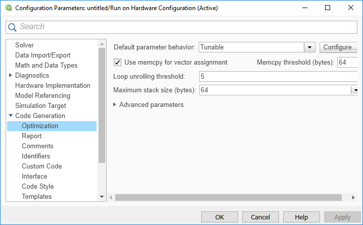The image size is (363, 225).
Task: Focus the Search text box
Action: (x=182, y=27)
